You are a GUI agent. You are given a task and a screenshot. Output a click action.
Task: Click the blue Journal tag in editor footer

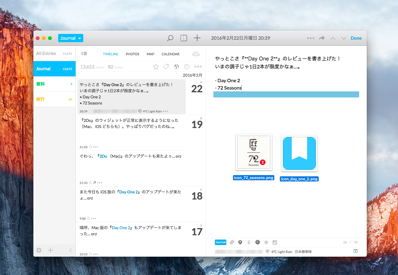tap(220, 242)
